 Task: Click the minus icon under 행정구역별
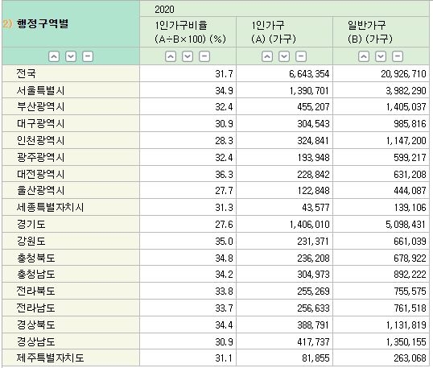pos(88,56)
